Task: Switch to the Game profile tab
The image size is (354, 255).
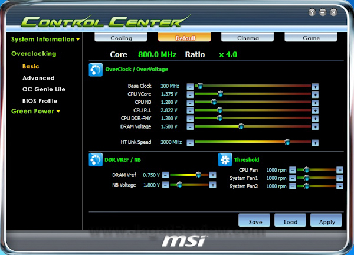Action: click(311, 38)
